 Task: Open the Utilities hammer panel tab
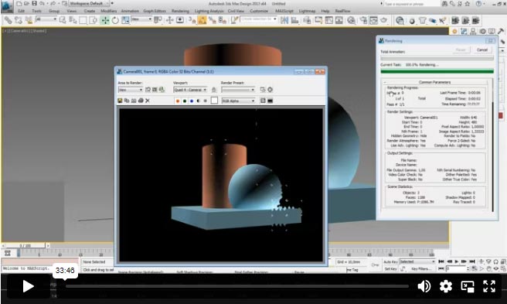pyautogui.click(x=501, y=32)
